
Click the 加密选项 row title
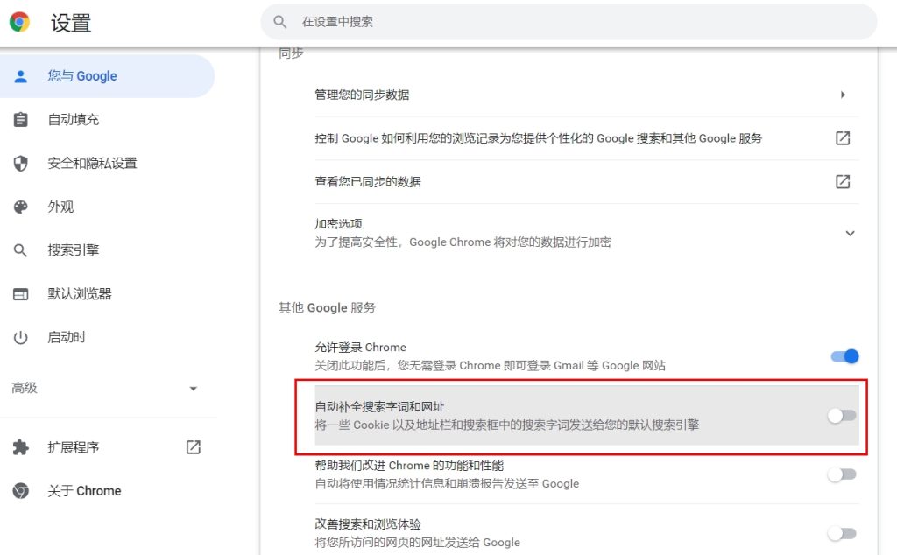[339, 223]
